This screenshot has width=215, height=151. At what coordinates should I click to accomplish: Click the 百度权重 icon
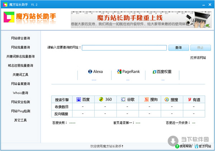154,72
